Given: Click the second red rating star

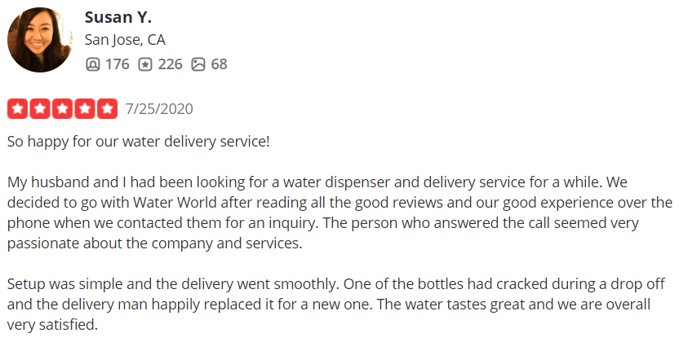Looking at the screenshot, I should click(x=40, y=108).
